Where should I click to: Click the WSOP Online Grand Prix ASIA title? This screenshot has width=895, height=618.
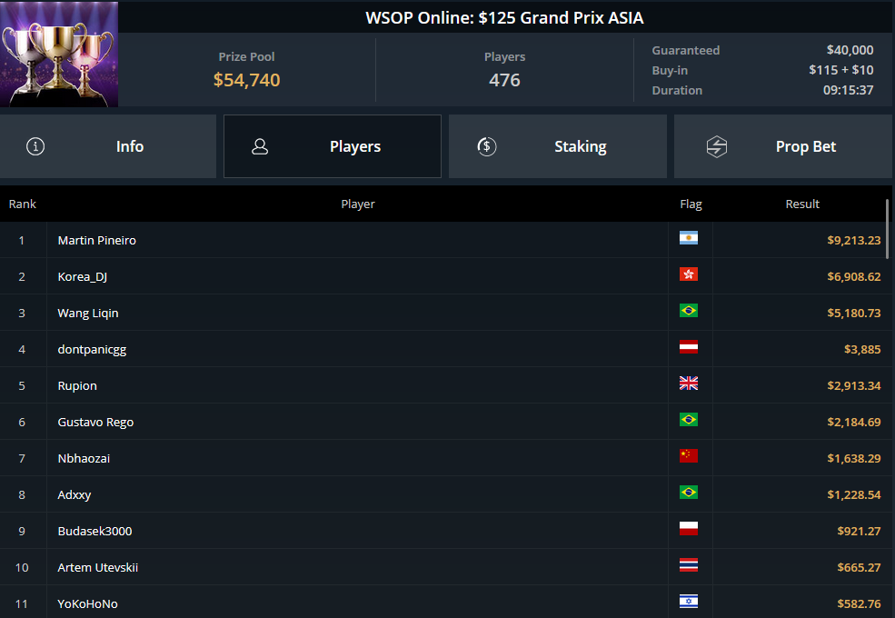click(x=504, y=17)
